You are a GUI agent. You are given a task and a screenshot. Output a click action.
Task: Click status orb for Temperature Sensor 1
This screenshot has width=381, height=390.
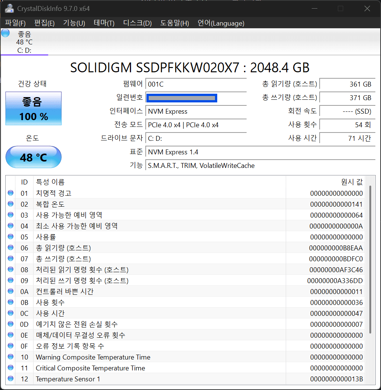tap(11, 379)
